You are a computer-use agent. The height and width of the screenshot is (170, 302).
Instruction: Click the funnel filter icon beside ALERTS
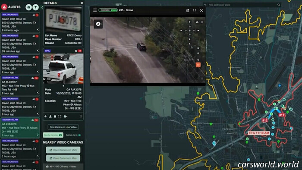[x=35, y=7]
